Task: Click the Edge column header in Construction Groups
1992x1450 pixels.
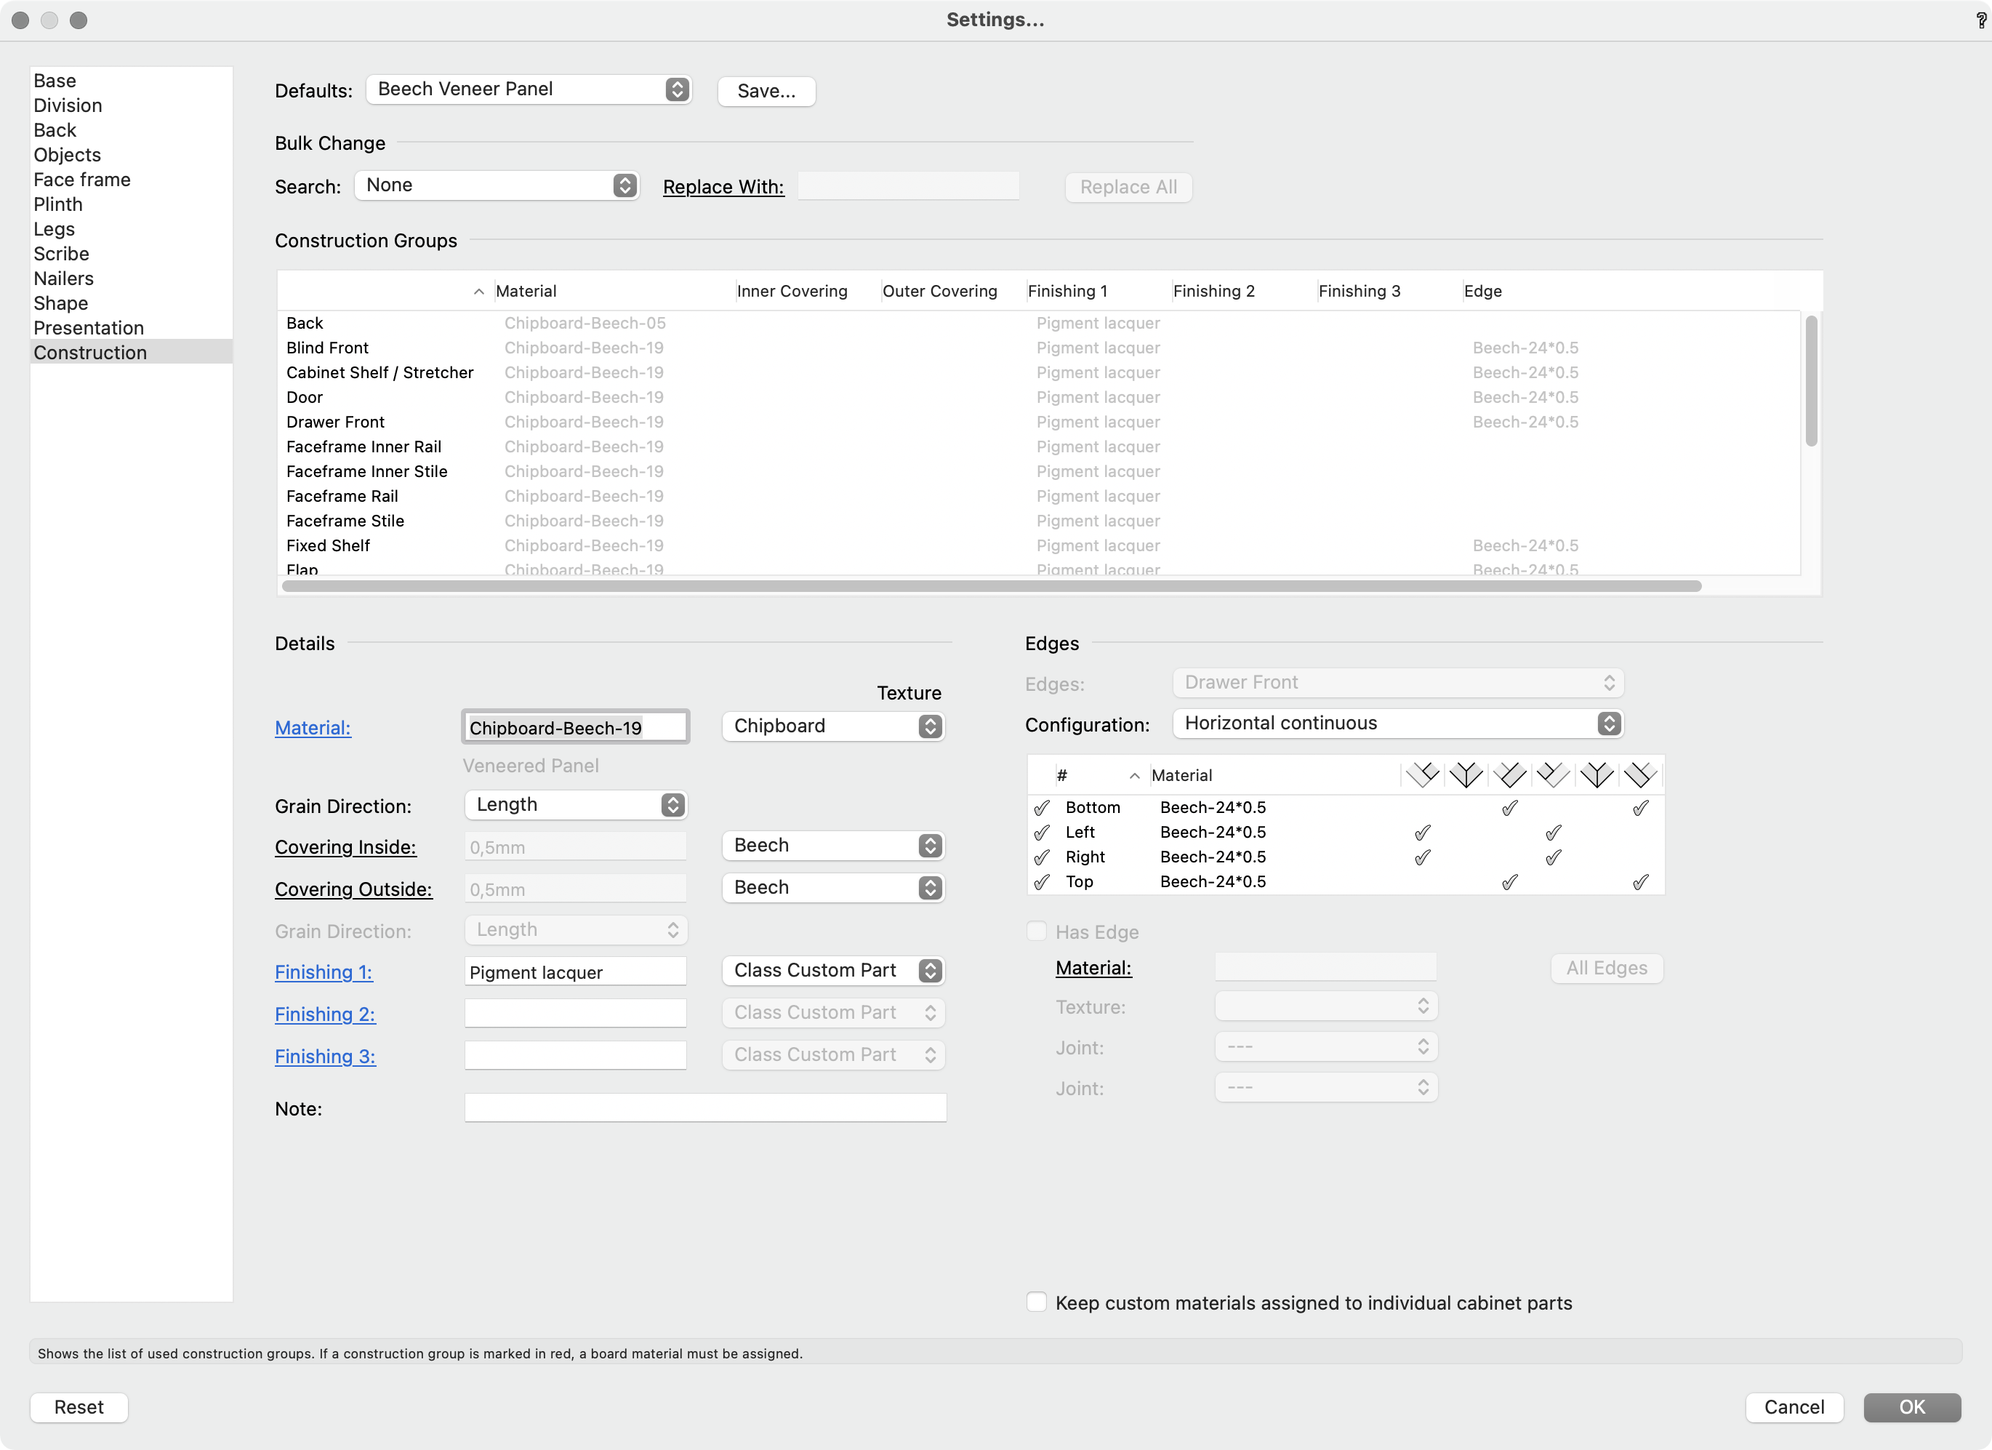Action: [x=1482, y=291]
